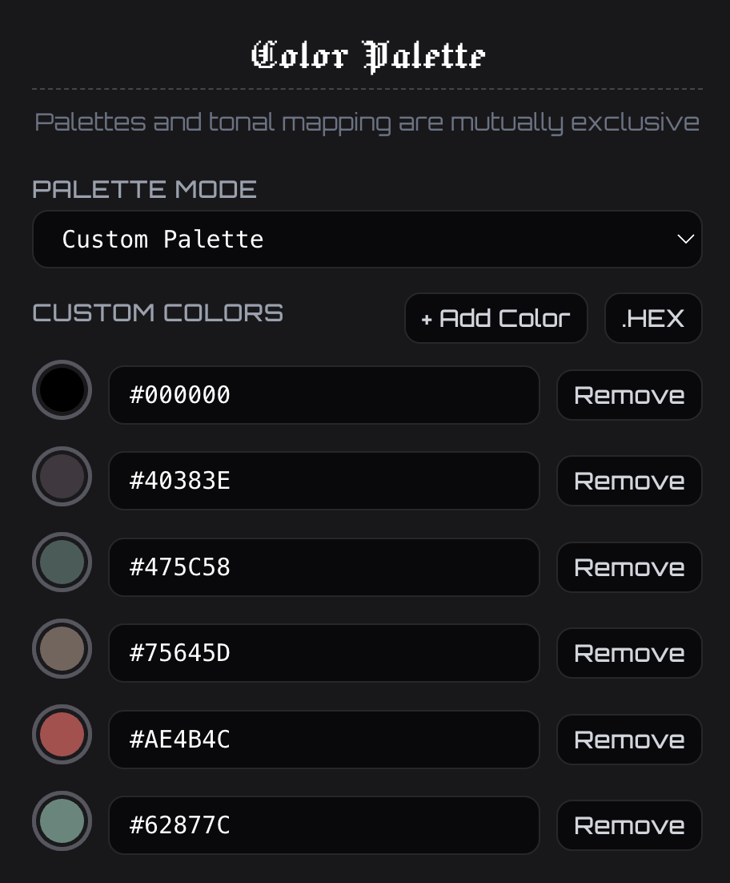Remove the #AE4B4C color
The image size is (730, 883).
tap(629, 740)
